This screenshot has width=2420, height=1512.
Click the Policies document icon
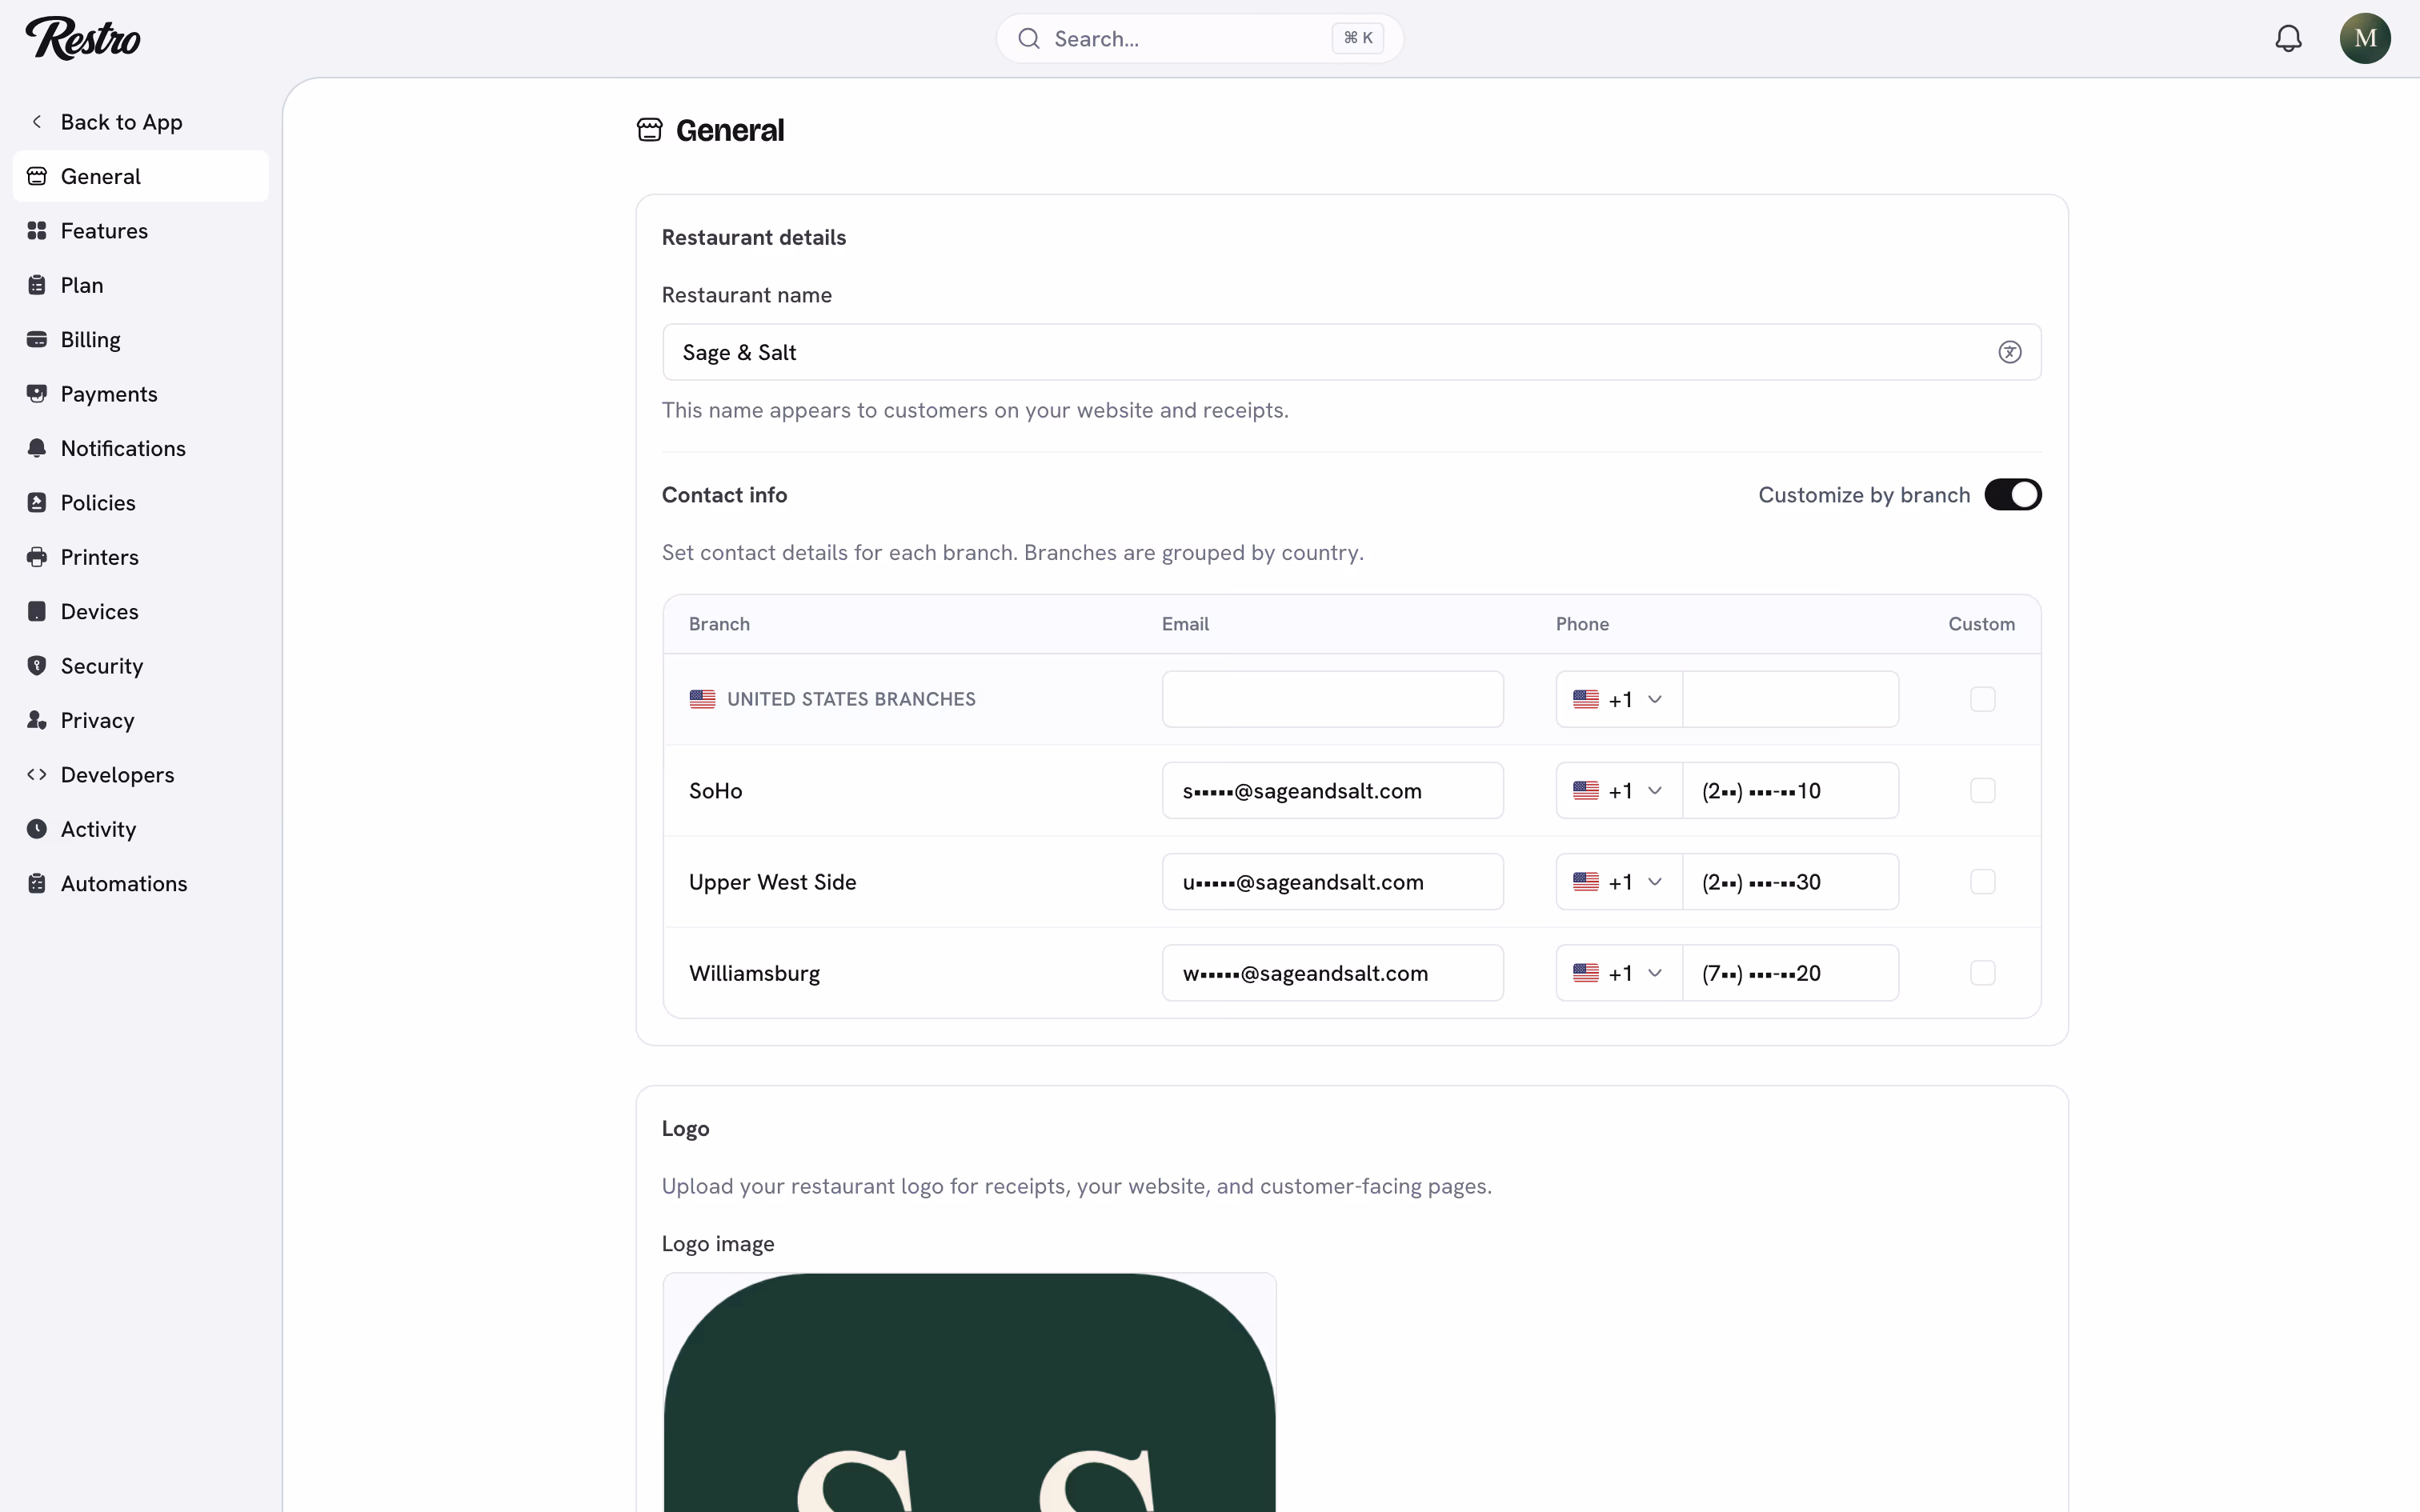click(x=37, y=502)
